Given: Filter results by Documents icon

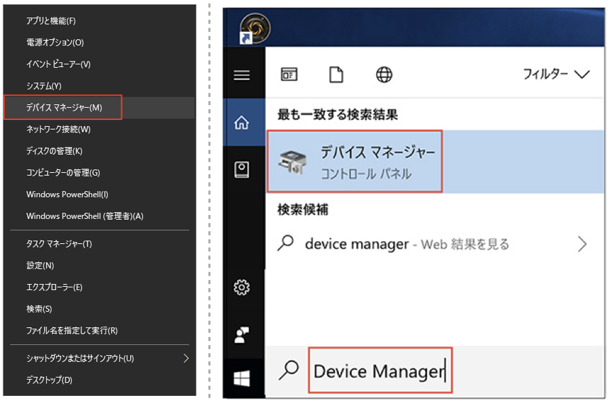Looking at the screenshot, I should (x=336, y=74).
